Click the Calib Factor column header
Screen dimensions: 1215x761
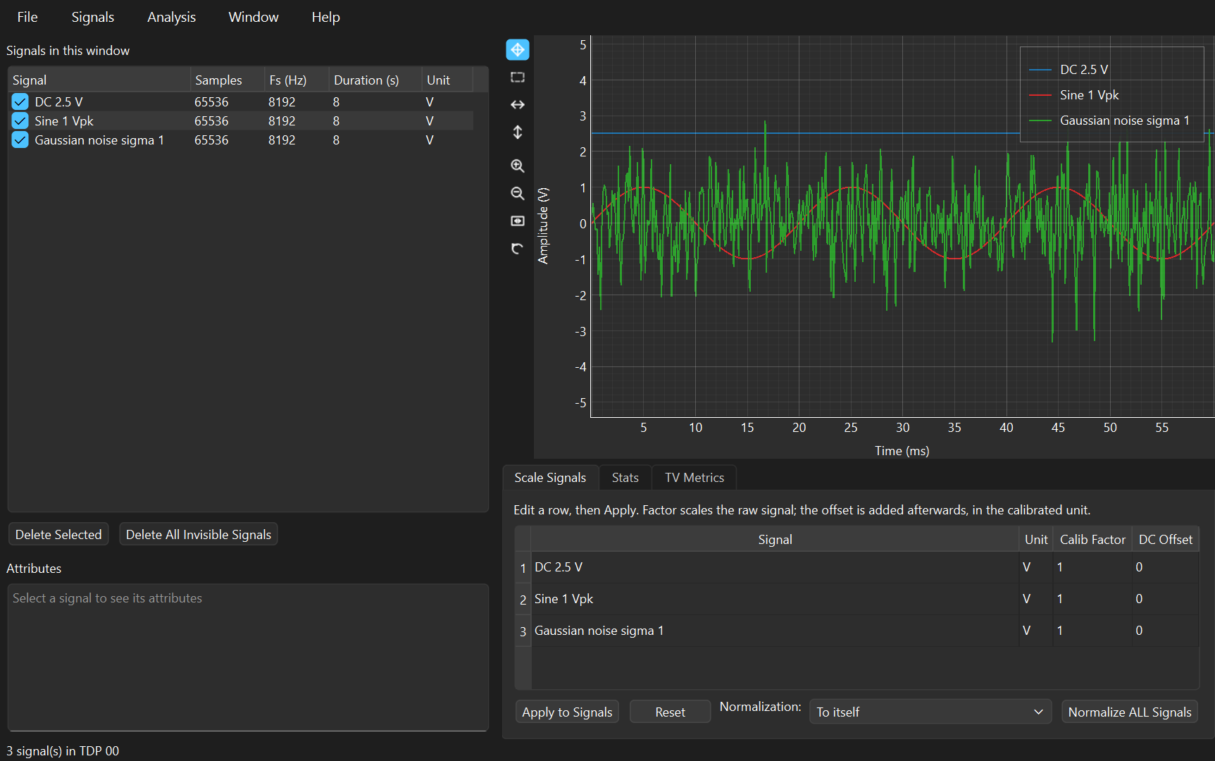pyautogui.click(x=1092, y=540)
